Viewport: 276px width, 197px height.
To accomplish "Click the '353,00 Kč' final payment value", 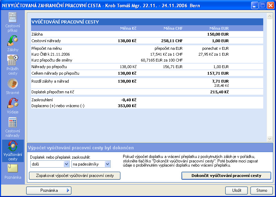I will 127,106.
